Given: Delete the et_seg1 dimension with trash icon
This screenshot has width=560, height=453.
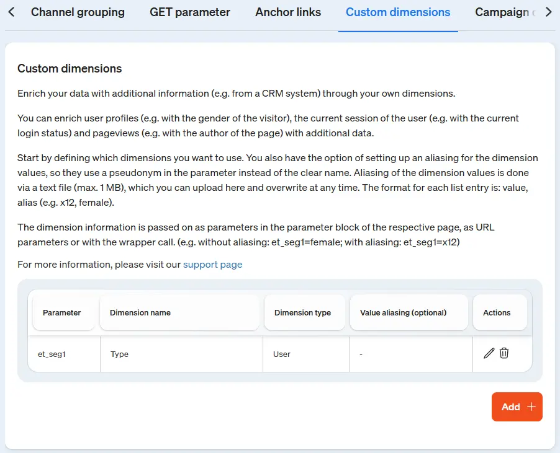Looking at the screenshot, I should click(504, 353).
